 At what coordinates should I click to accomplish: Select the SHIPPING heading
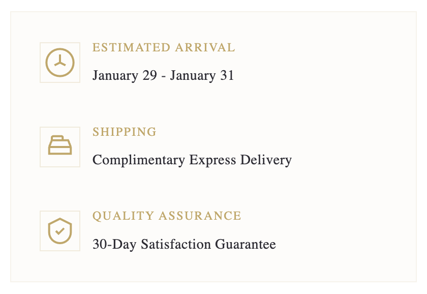coord(125,132)
